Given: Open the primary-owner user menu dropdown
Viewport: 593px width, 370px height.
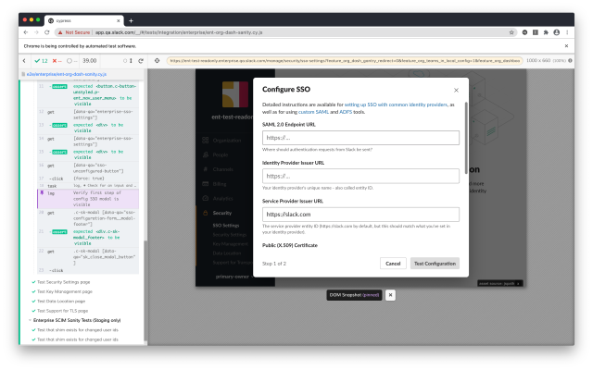Looking at the screenshot, I should tap(234, 277).
